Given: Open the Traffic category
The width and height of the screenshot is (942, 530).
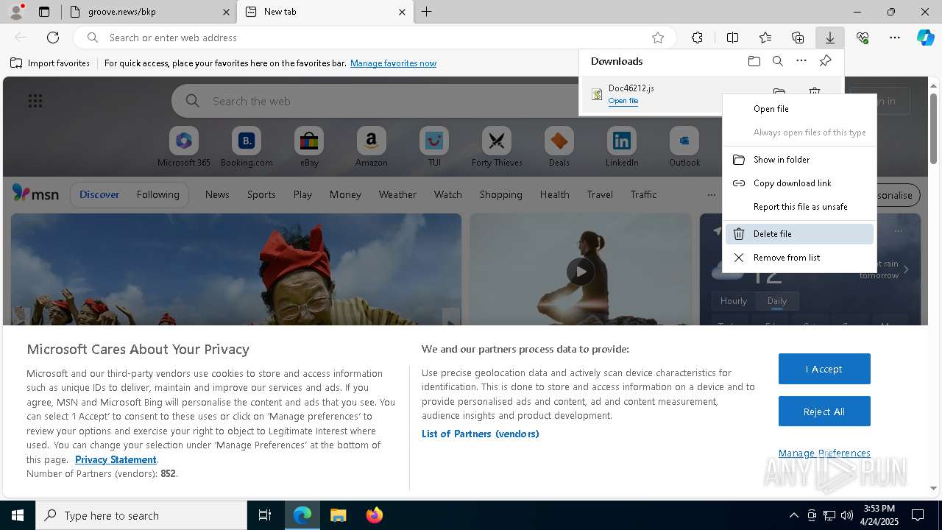Looking at the screenshot, I should (643, 194).
